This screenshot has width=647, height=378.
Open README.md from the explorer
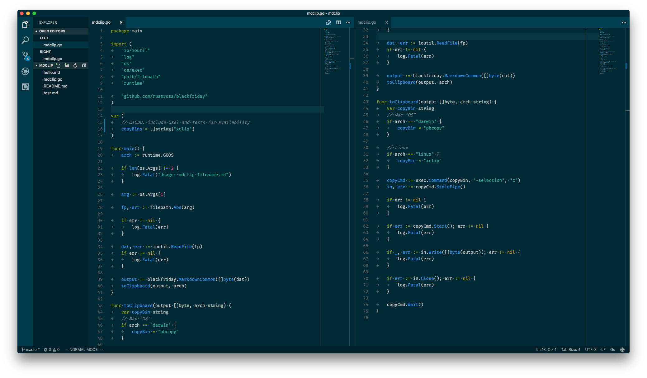pyautogui.click(x=55, y=86)
